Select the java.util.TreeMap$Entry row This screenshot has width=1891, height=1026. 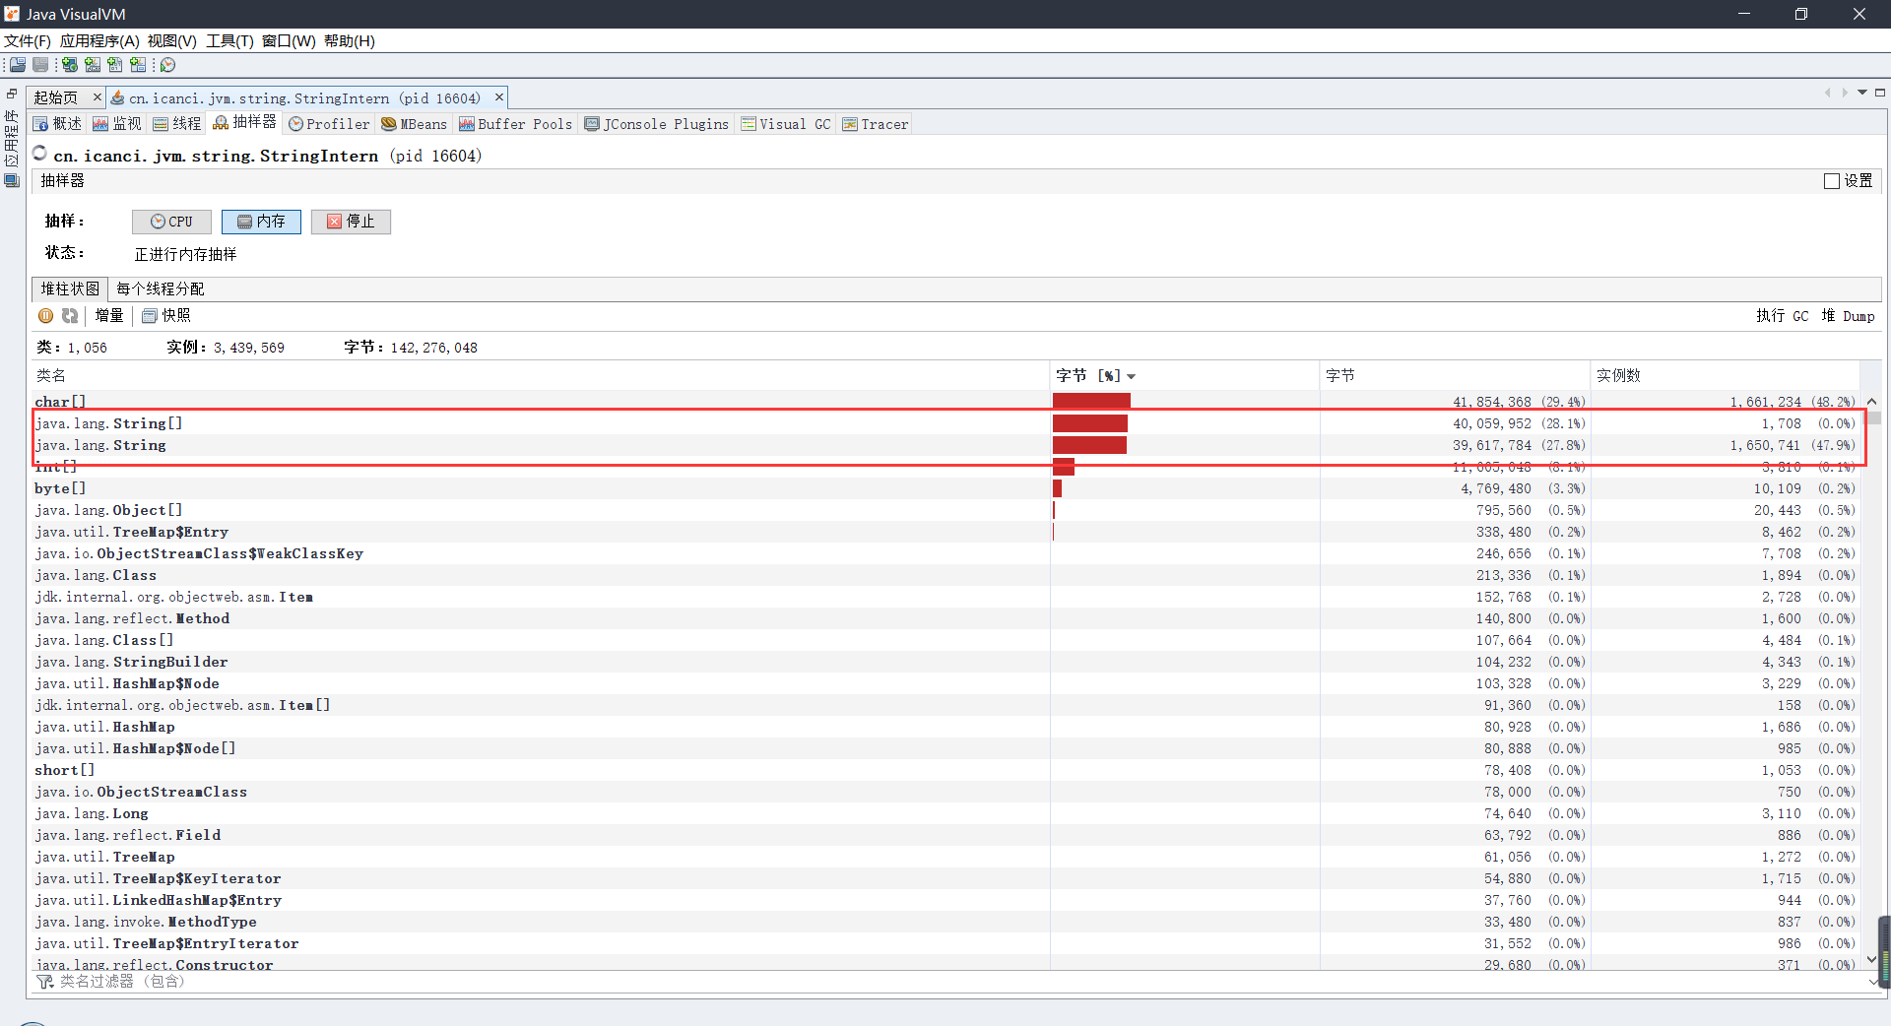(x=945, y=532)
